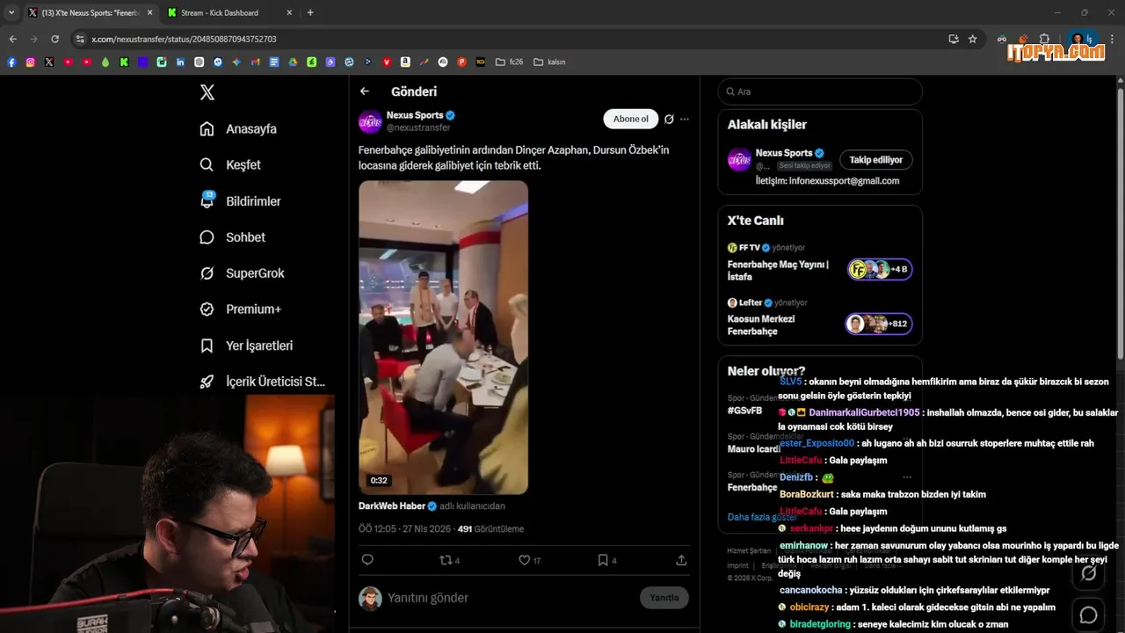This screenshot has height=633, width=1125.
Task: Open a new browser tab
Action: [x=310, y=12]
